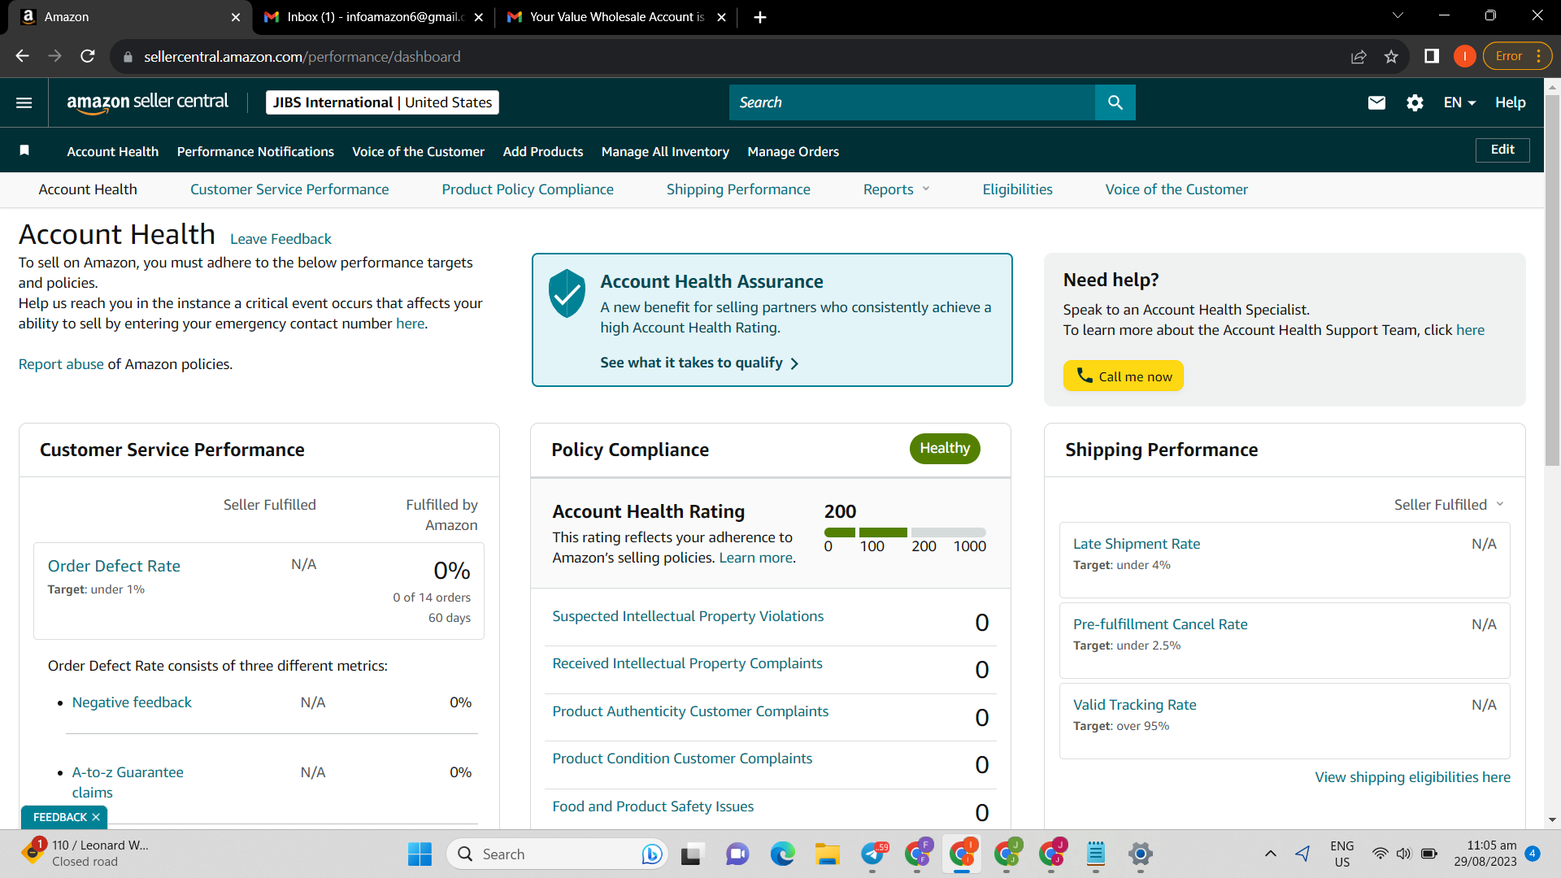Click the Leave Feedback link
The height and width of the screenshot is (878, 1561).
tap(280, 239)
